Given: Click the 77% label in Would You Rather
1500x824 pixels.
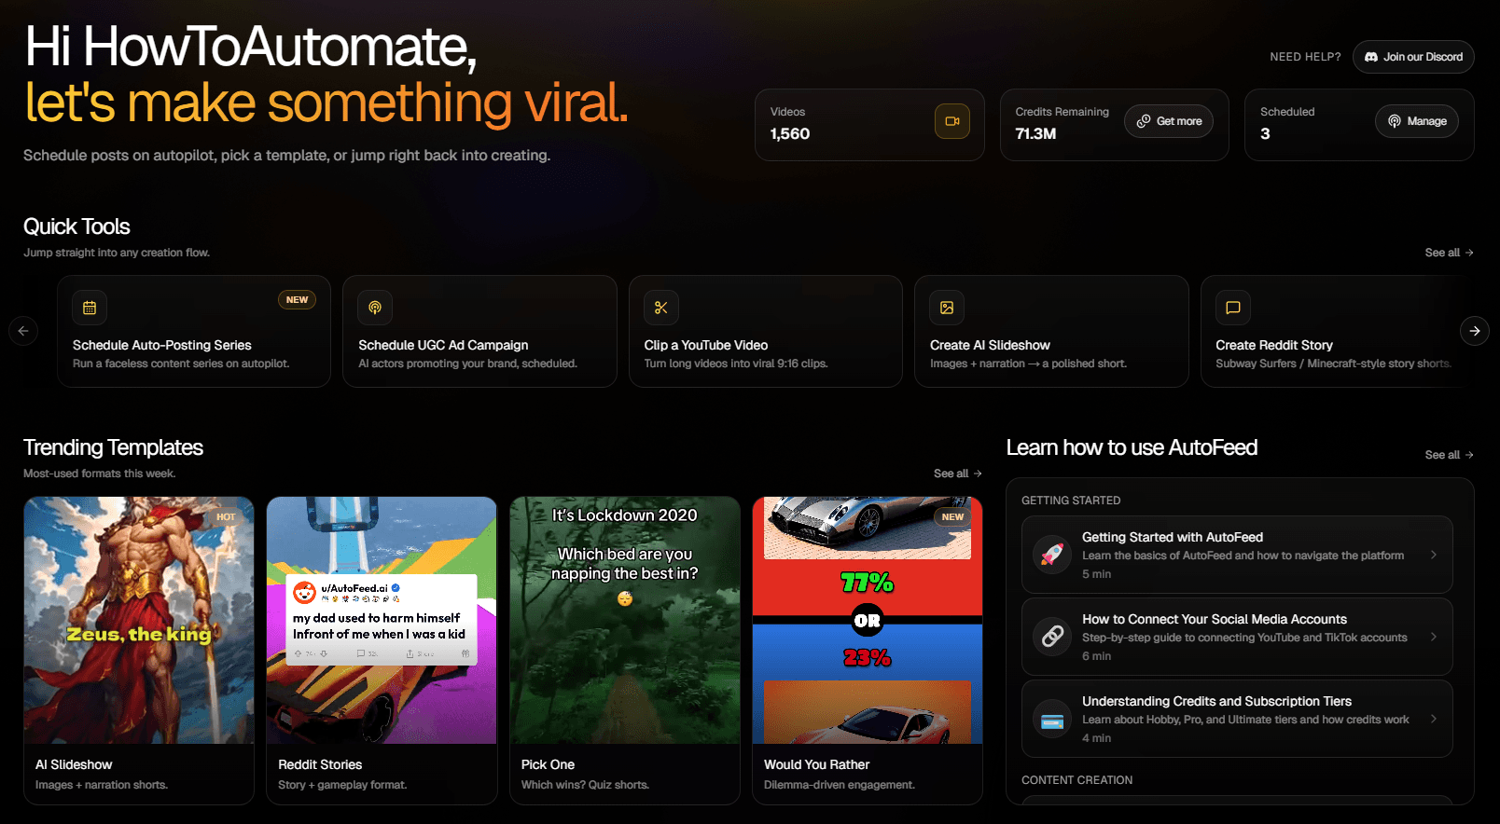Looking at the screenshot, I should click(x=867, y=583).
